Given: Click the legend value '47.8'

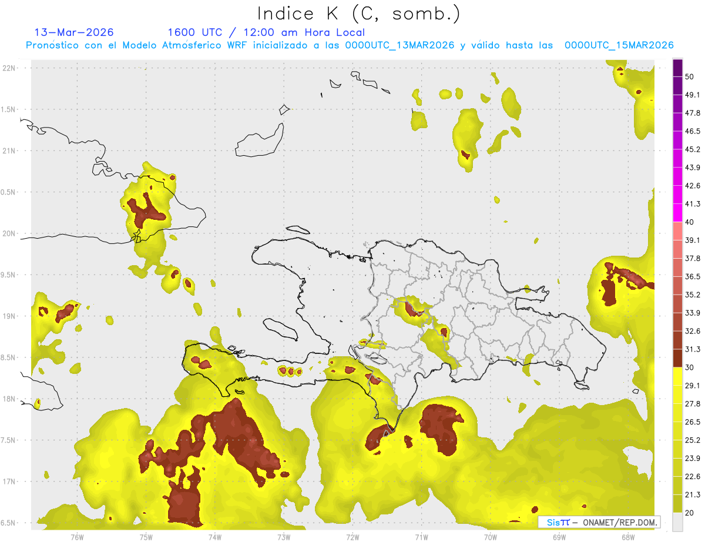Looking at the screenshot, I should pyautogui.click(x=693, y=113).
